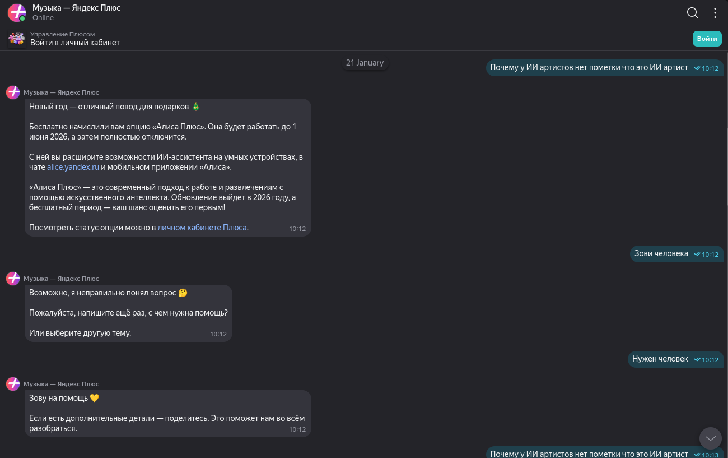Click the 21 January date badge

[365, 63]
